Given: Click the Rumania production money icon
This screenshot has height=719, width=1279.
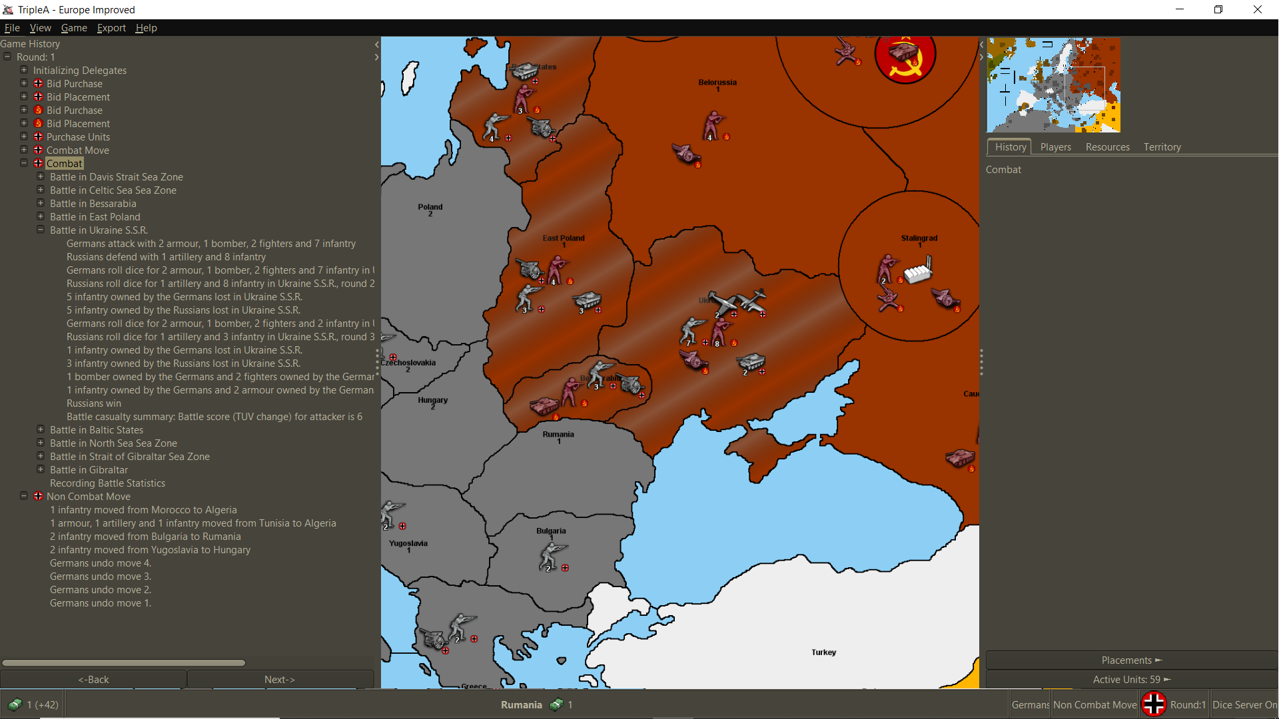Looking at the screenshot, I should [556, 704].
